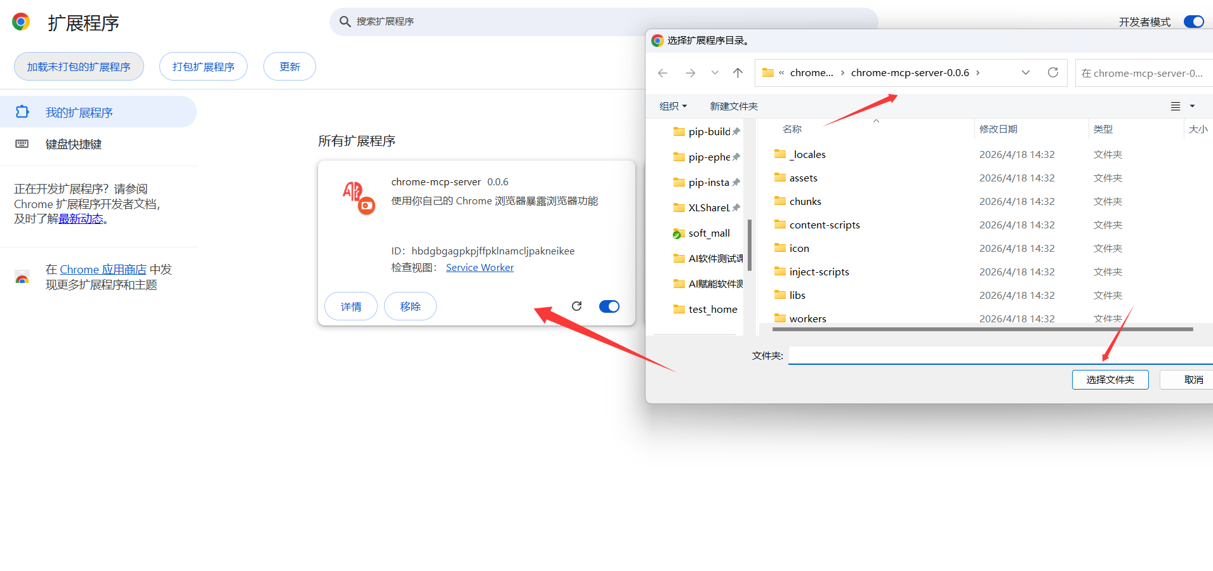The height and width of the screenshot is (571, 1213).
Task: Click the 更新 button
Action: 289,67
